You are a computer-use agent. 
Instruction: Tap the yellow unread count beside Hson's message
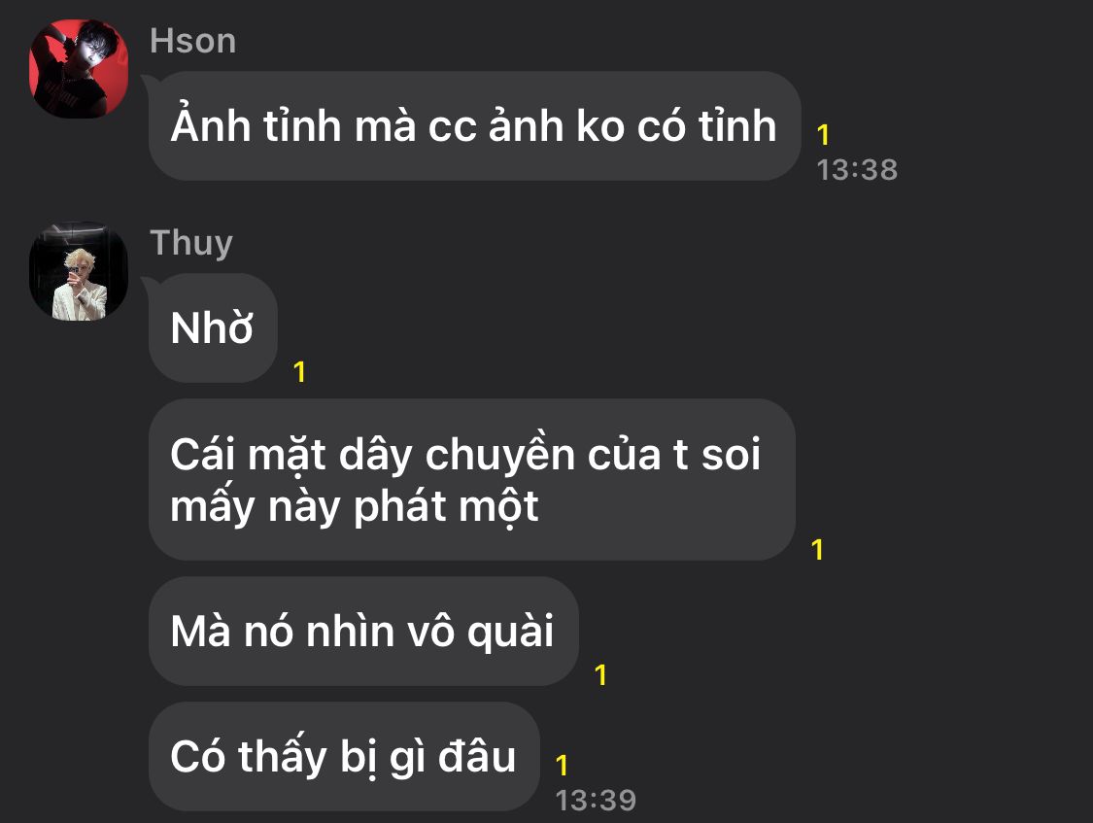click(x=823, y=134)
